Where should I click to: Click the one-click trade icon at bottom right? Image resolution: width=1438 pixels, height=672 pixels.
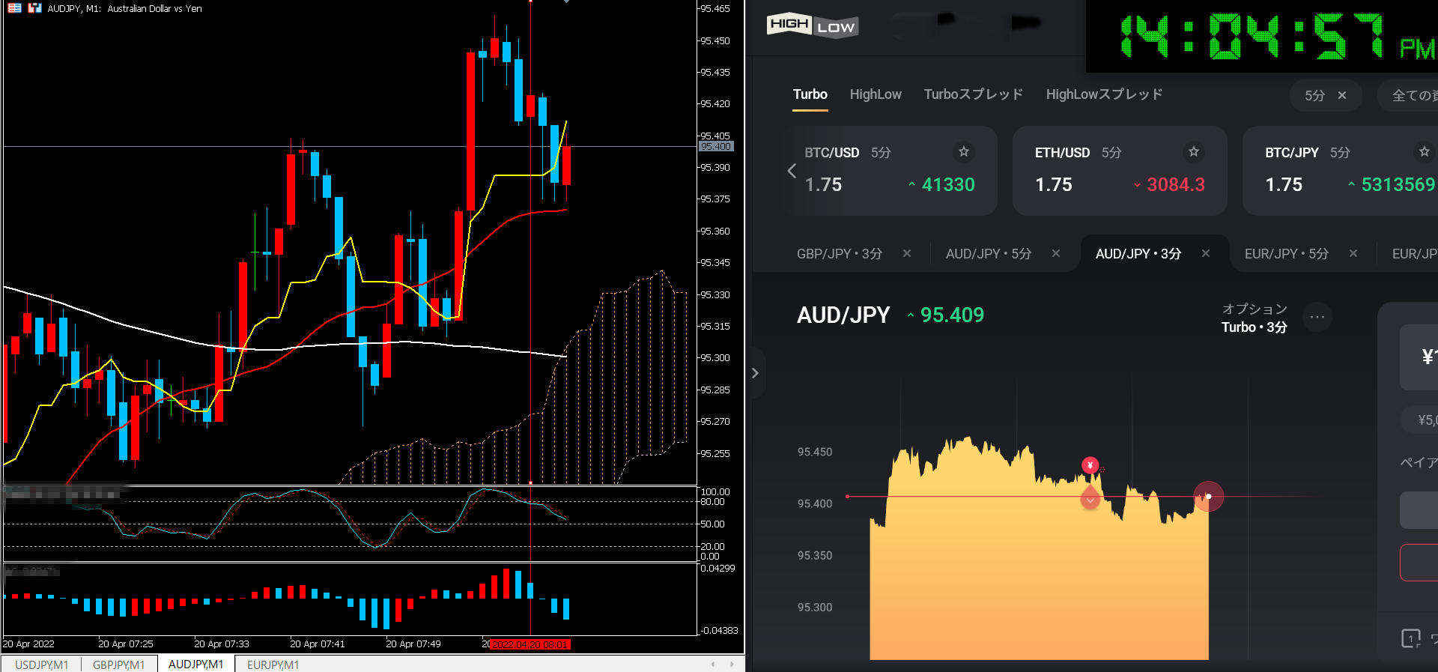[x=1410, y=638]
